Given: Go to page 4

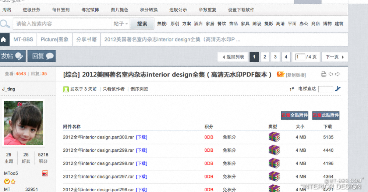Looking at the screenshot, I should [286, 57].
